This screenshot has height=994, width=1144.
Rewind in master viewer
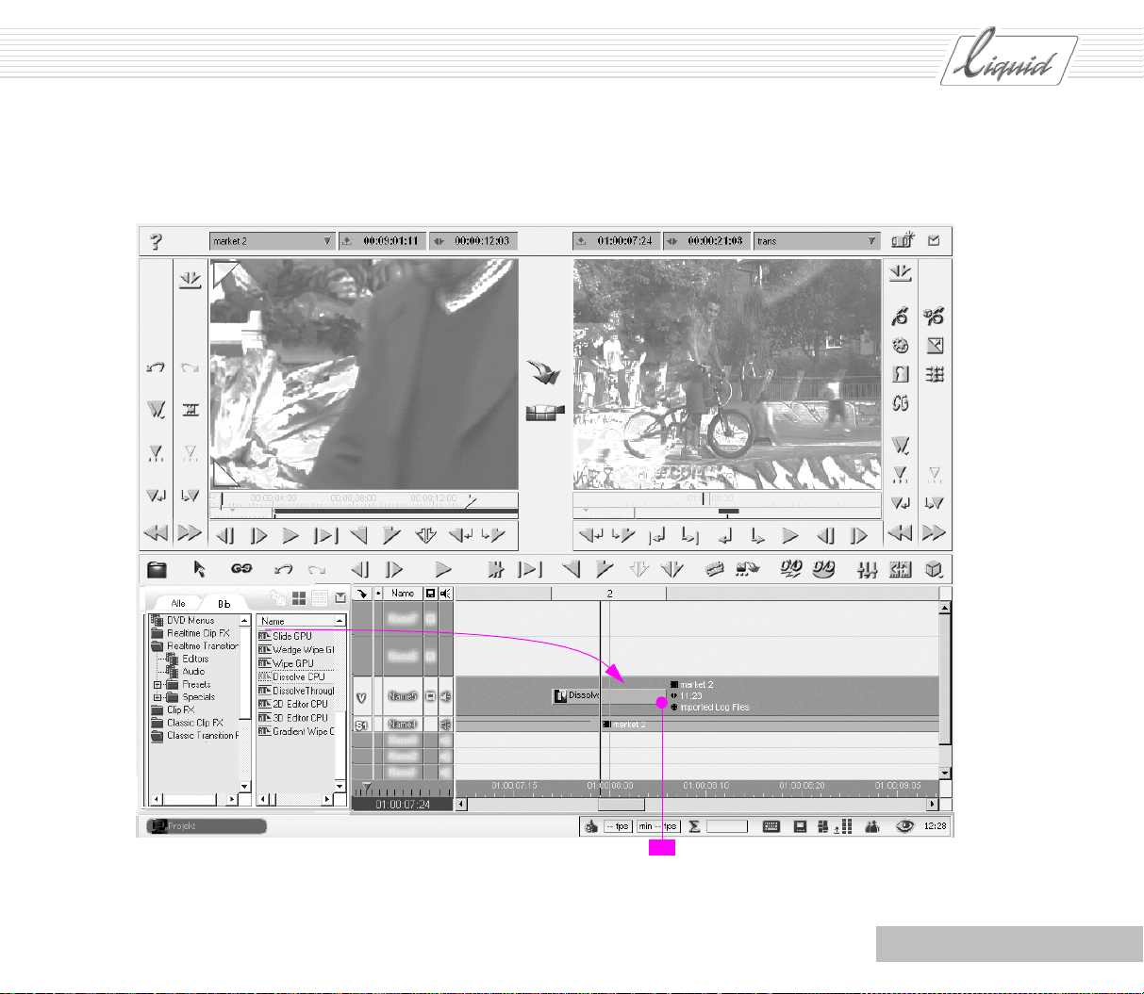[x=900, y=533]
